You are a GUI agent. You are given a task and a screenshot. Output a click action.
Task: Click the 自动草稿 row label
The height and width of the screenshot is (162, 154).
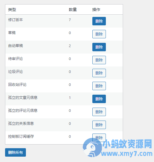click(x=15, y=46)
